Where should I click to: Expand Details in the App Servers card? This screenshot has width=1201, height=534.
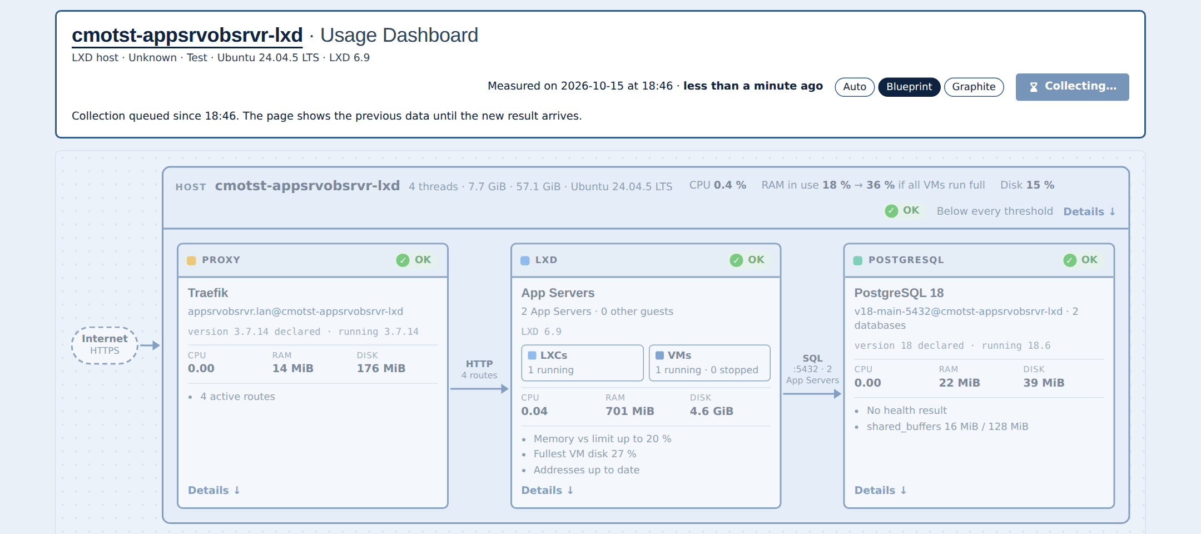(x=547, y=490)
